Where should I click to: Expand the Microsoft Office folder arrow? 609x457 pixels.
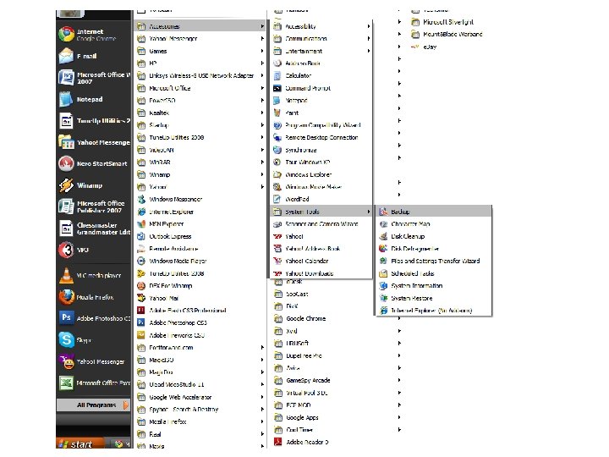[x=262, y=88]
